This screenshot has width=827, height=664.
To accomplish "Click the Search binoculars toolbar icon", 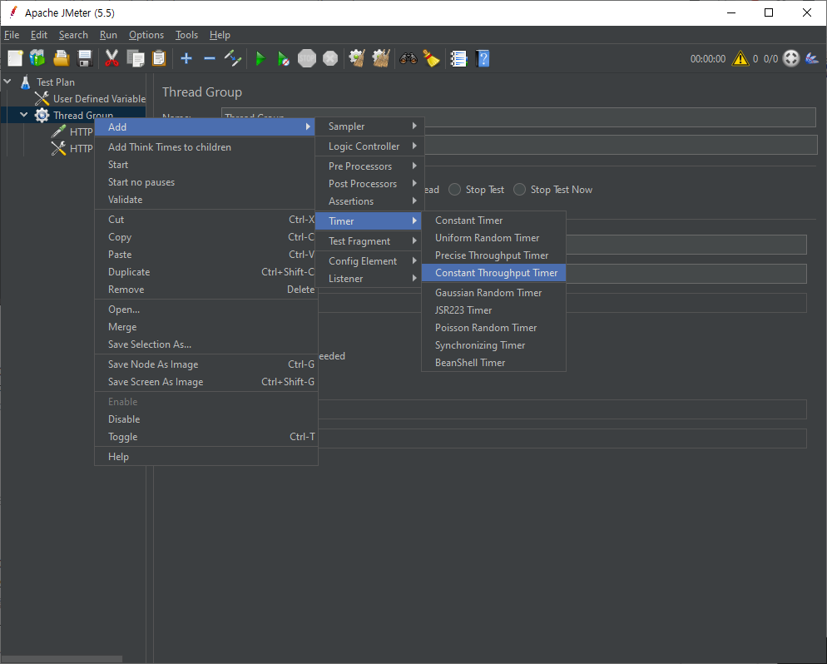I will click(x=409, y=58).
